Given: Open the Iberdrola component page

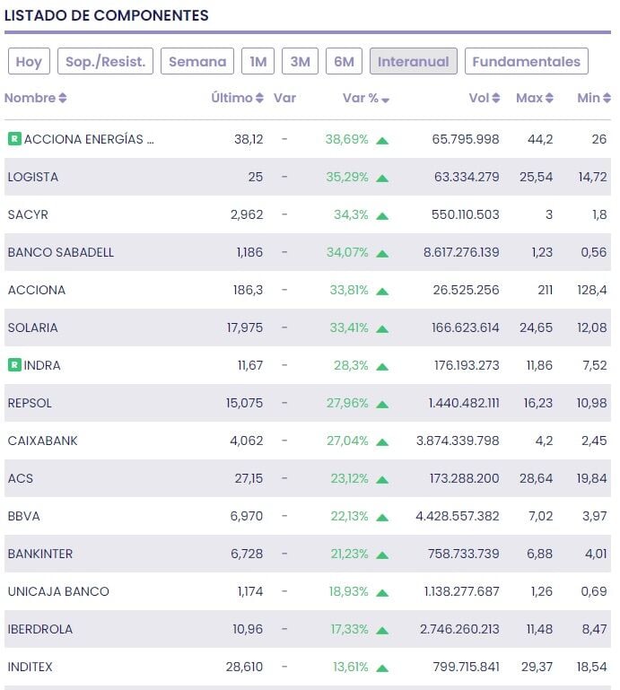Looking at the screenshot, I should coord(40,629).
